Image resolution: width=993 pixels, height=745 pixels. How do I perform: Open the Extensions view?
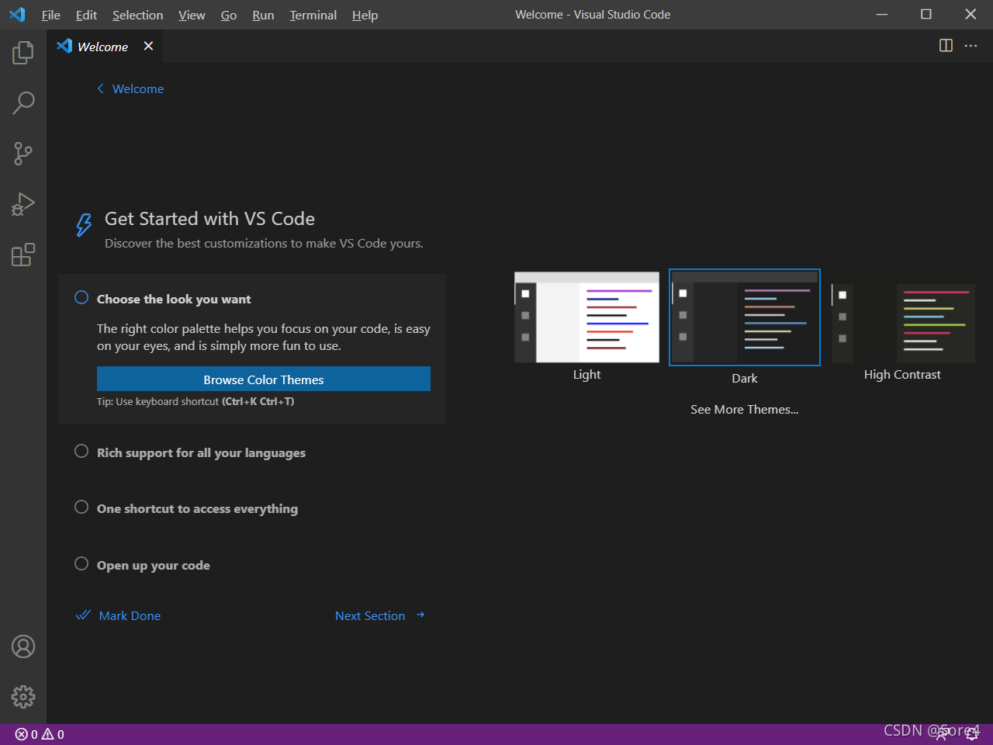click(x=23, y=255)
